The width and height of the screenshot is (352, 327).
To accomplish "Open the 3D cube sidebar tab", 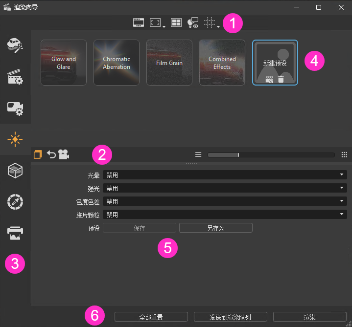I will 15,171.
